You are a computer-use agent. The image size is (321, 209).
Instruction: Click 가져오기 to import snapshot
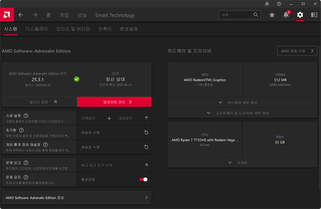pos(88,118)
